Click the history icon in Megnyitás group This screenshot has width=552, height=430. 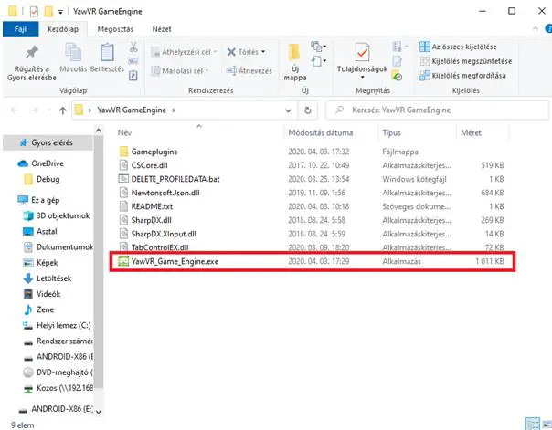click(397, 76)
